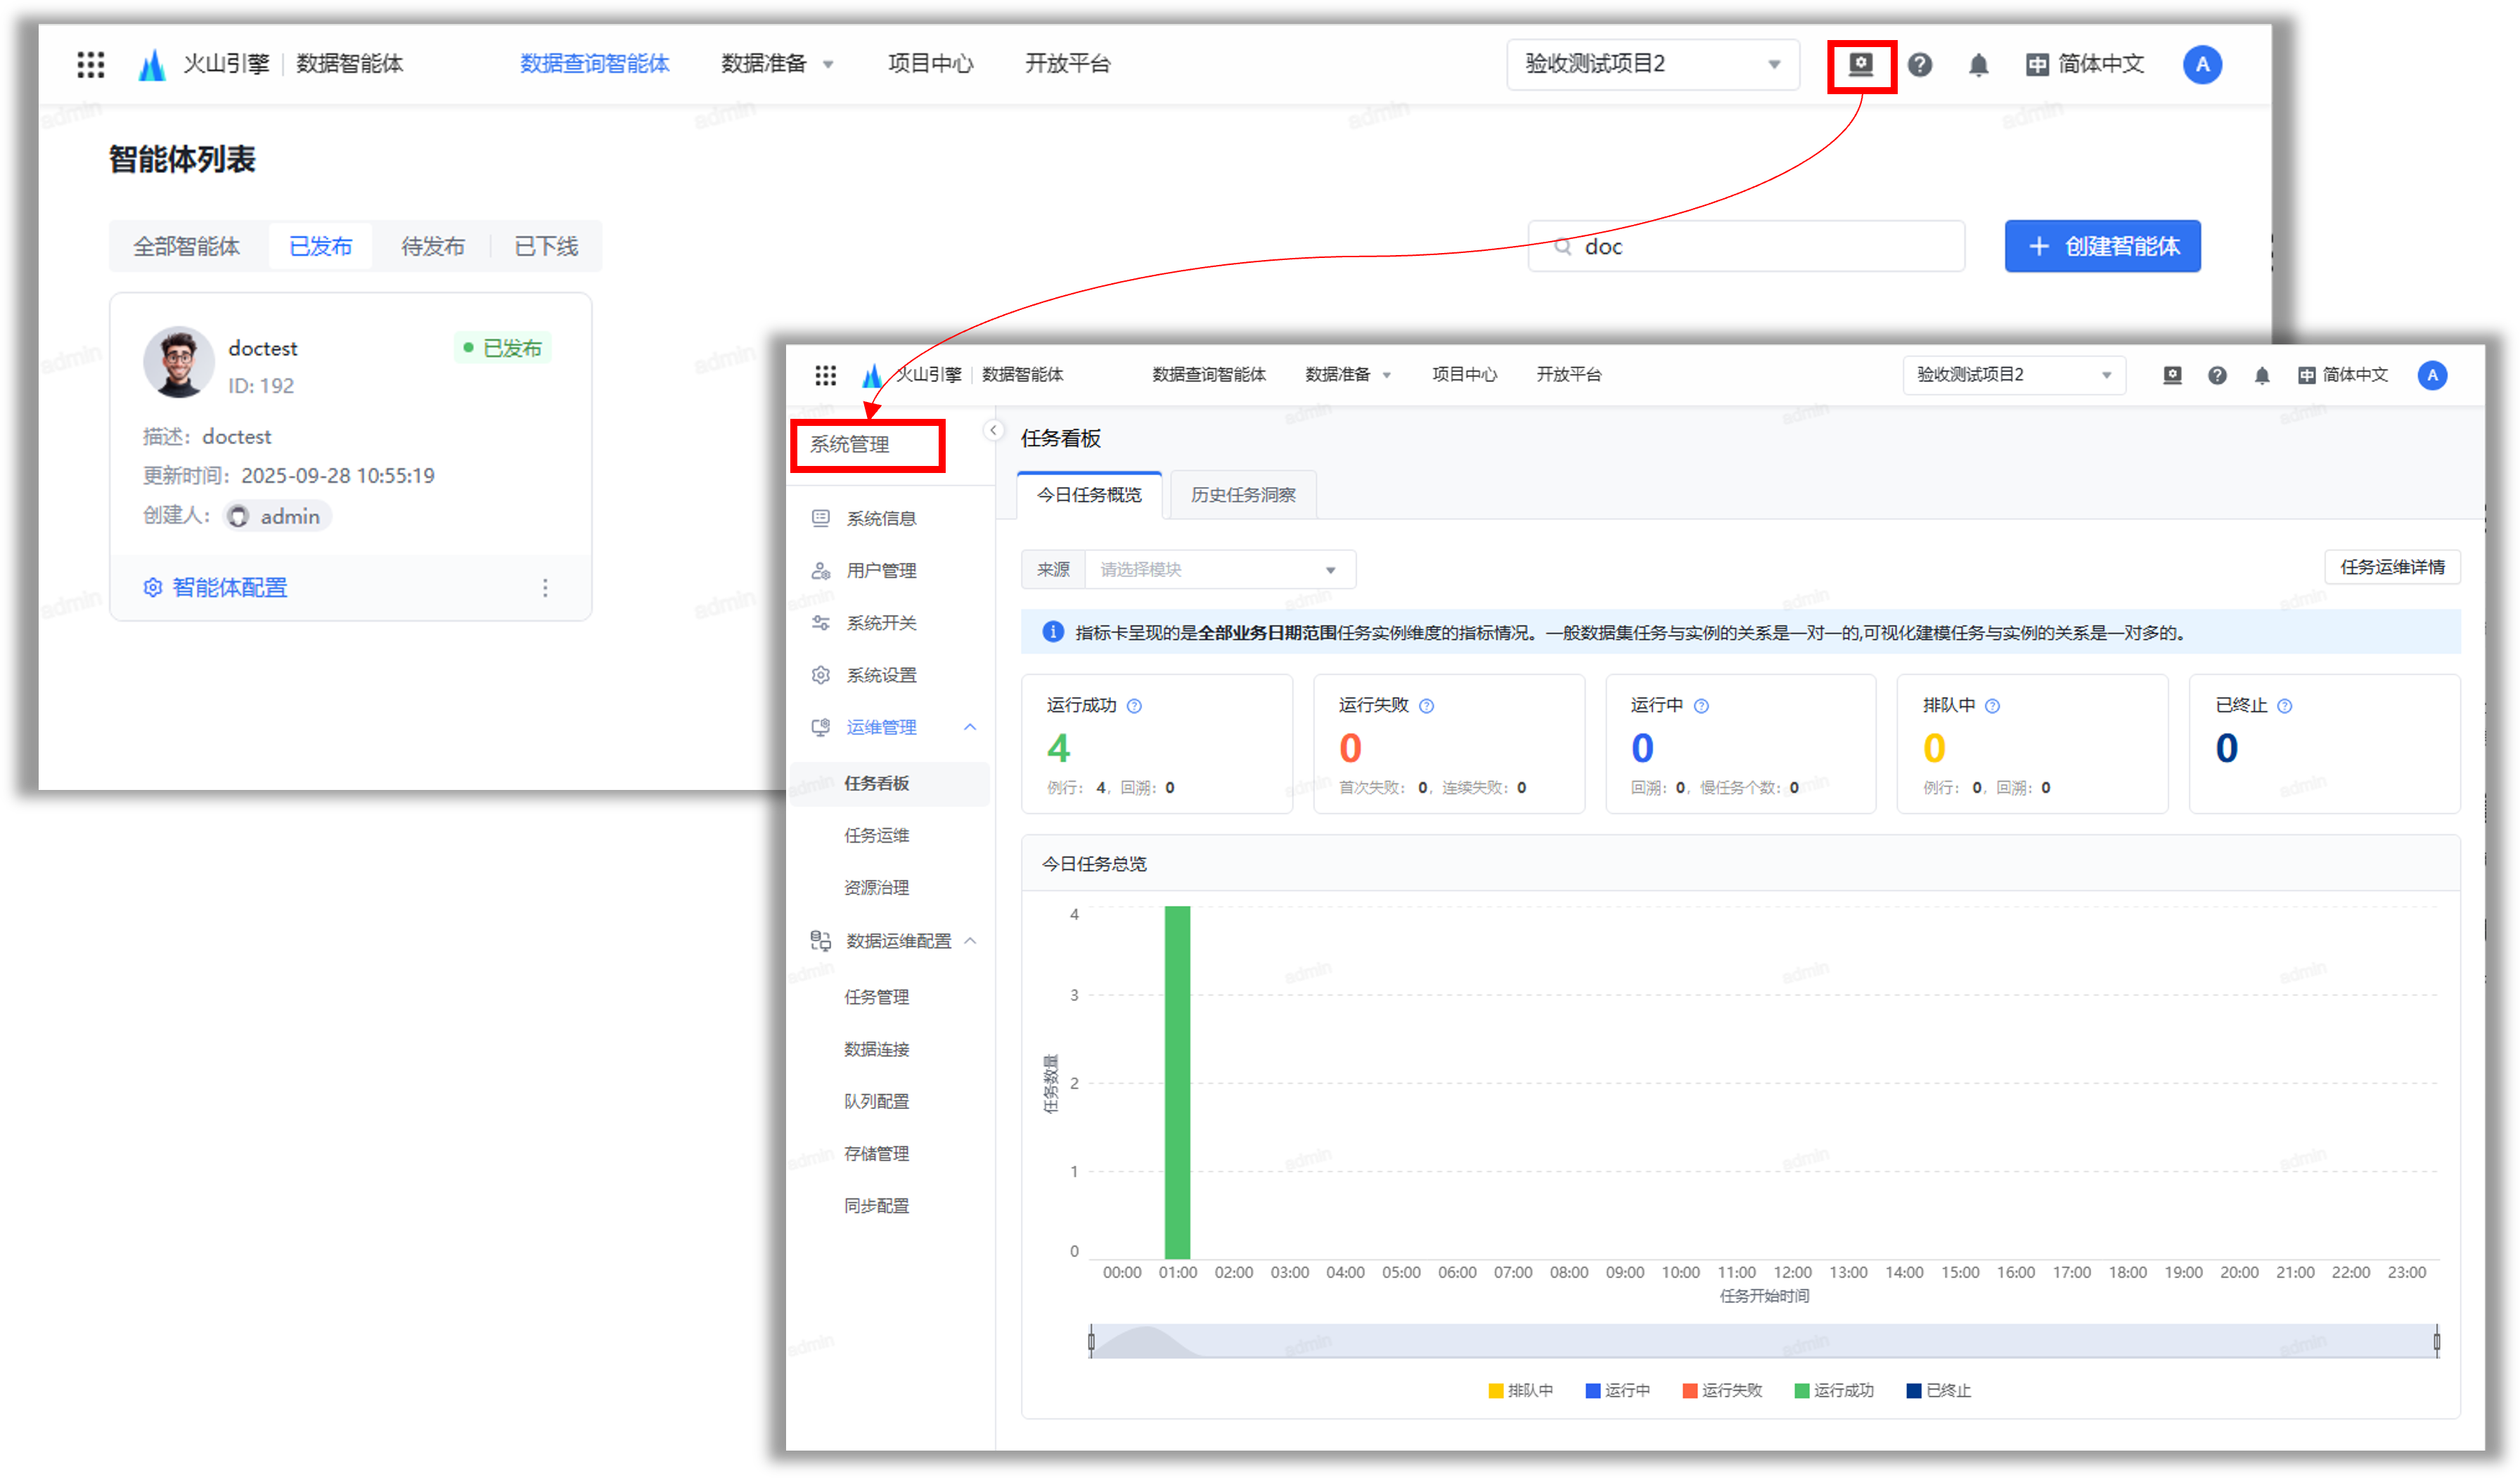This screenshot has height=1478, width=2520.
Task: Switch to the 历史任务洞察 tab
Action: click(x=1242, y=495)
